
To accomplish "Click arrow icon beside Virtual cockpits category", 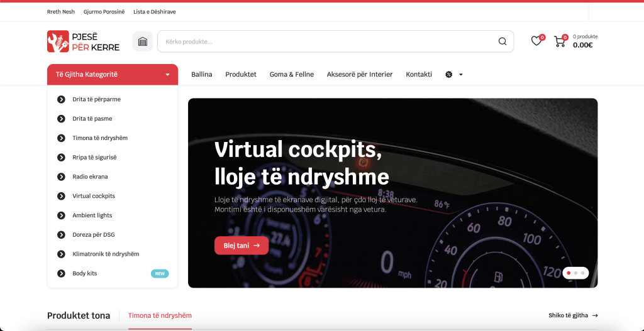I will pos(61,196).
